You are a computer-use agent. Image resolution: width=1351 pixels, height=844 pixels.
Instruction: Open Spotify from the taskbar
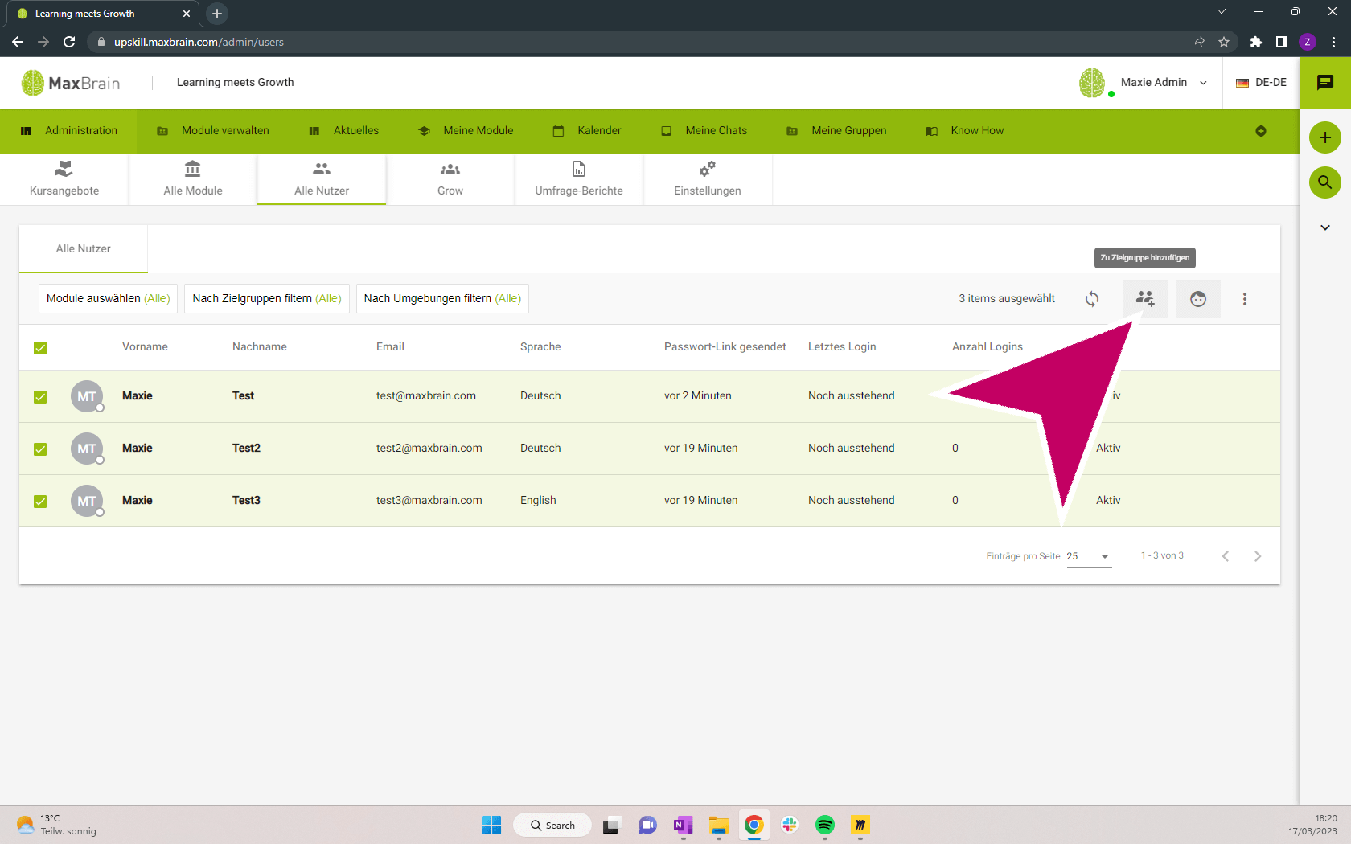(x=825, y=825)
